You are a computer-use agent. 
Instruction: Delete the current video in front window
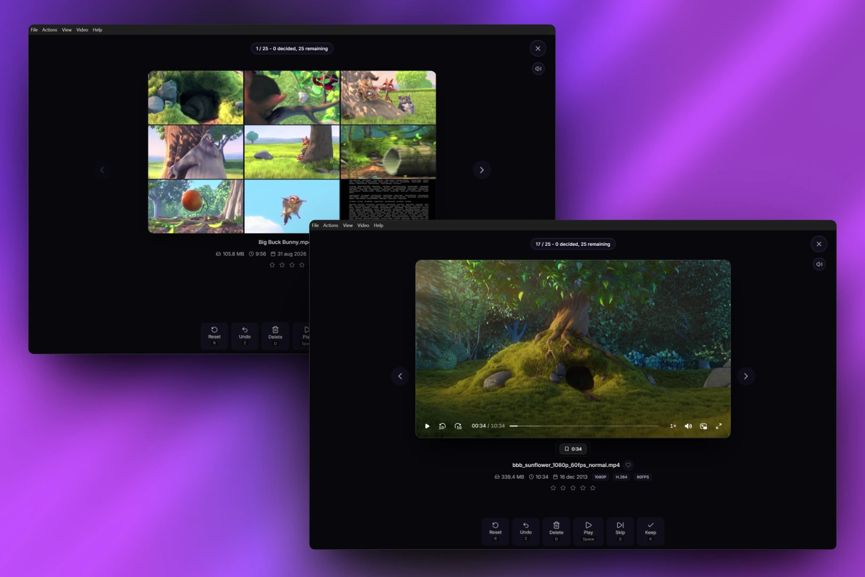coord(556,531)
